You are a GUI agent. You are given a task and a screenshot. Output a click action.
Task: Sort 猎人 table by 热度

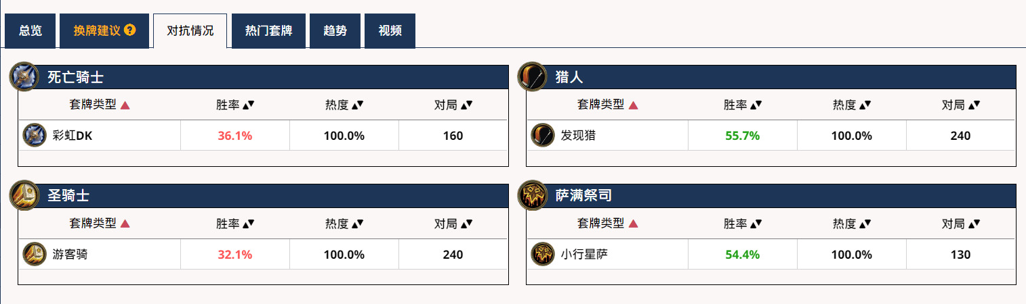click(x=852, y=105)
